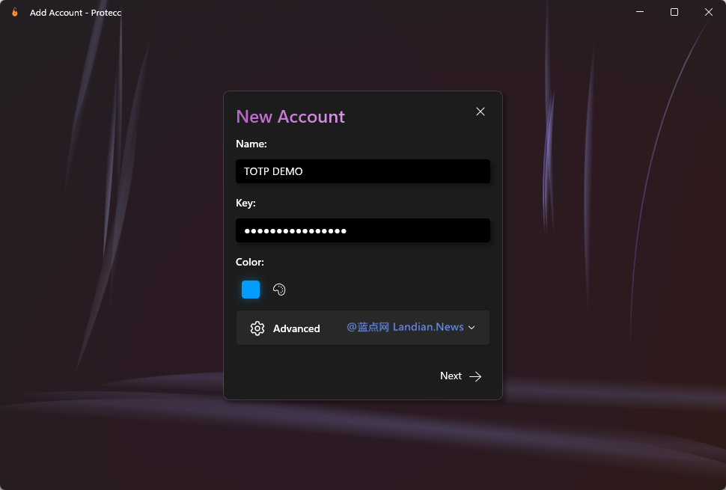This screenshot has height=490, width=726.
Task: Minimize the Protecc window
Action: [641, 12]
